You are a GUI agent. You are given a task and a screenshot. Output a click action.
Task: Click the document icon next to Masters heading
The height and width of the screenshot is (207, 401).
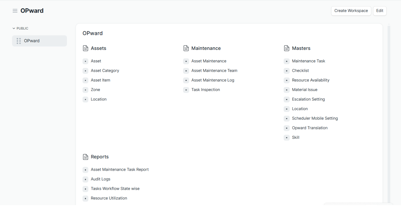287,48
